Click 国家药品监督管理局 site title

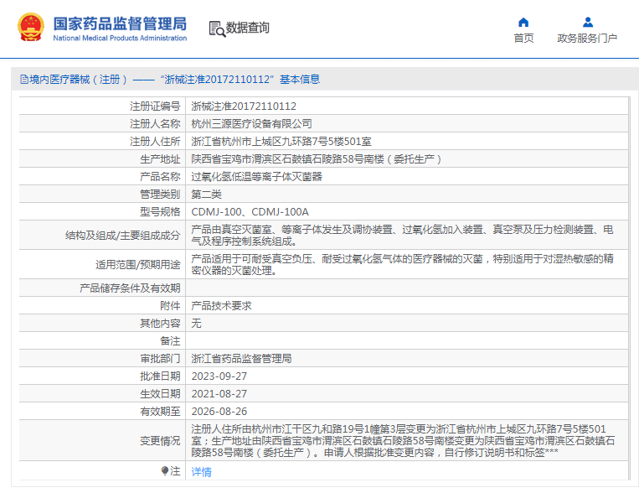point(120,23)
